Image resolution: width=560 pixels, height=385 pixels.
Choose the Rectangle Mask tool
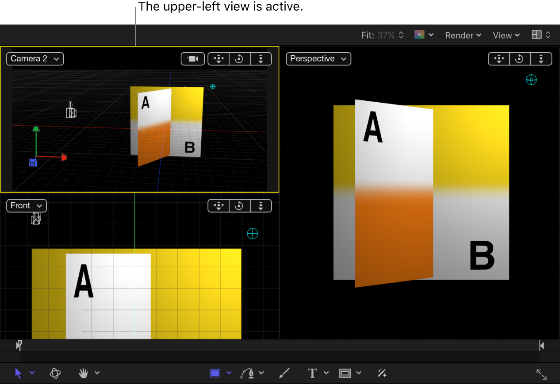345,373
